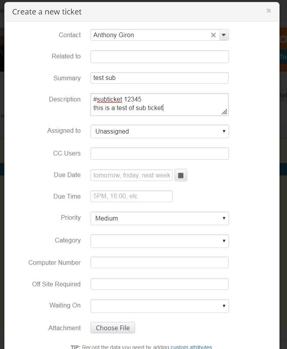Focus the CC Users input field
This screenshot has height=349, width=287.
click(159, 153)
